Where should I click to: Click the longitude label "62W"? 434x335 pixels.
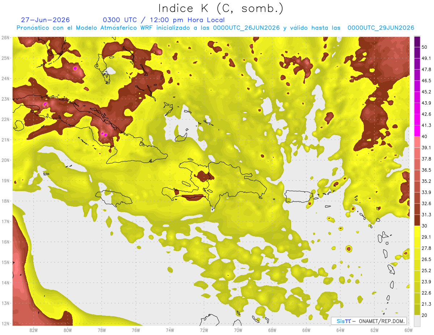[x=374, y=330]
